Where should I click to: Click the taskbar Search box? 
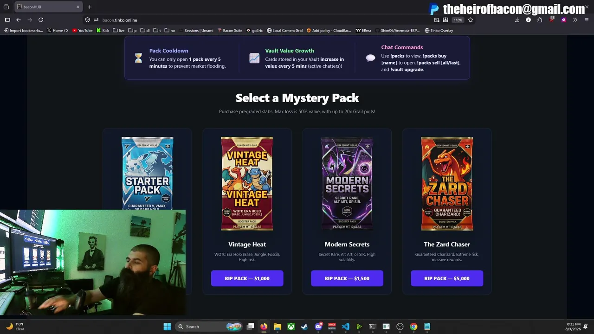click(210, 327)
